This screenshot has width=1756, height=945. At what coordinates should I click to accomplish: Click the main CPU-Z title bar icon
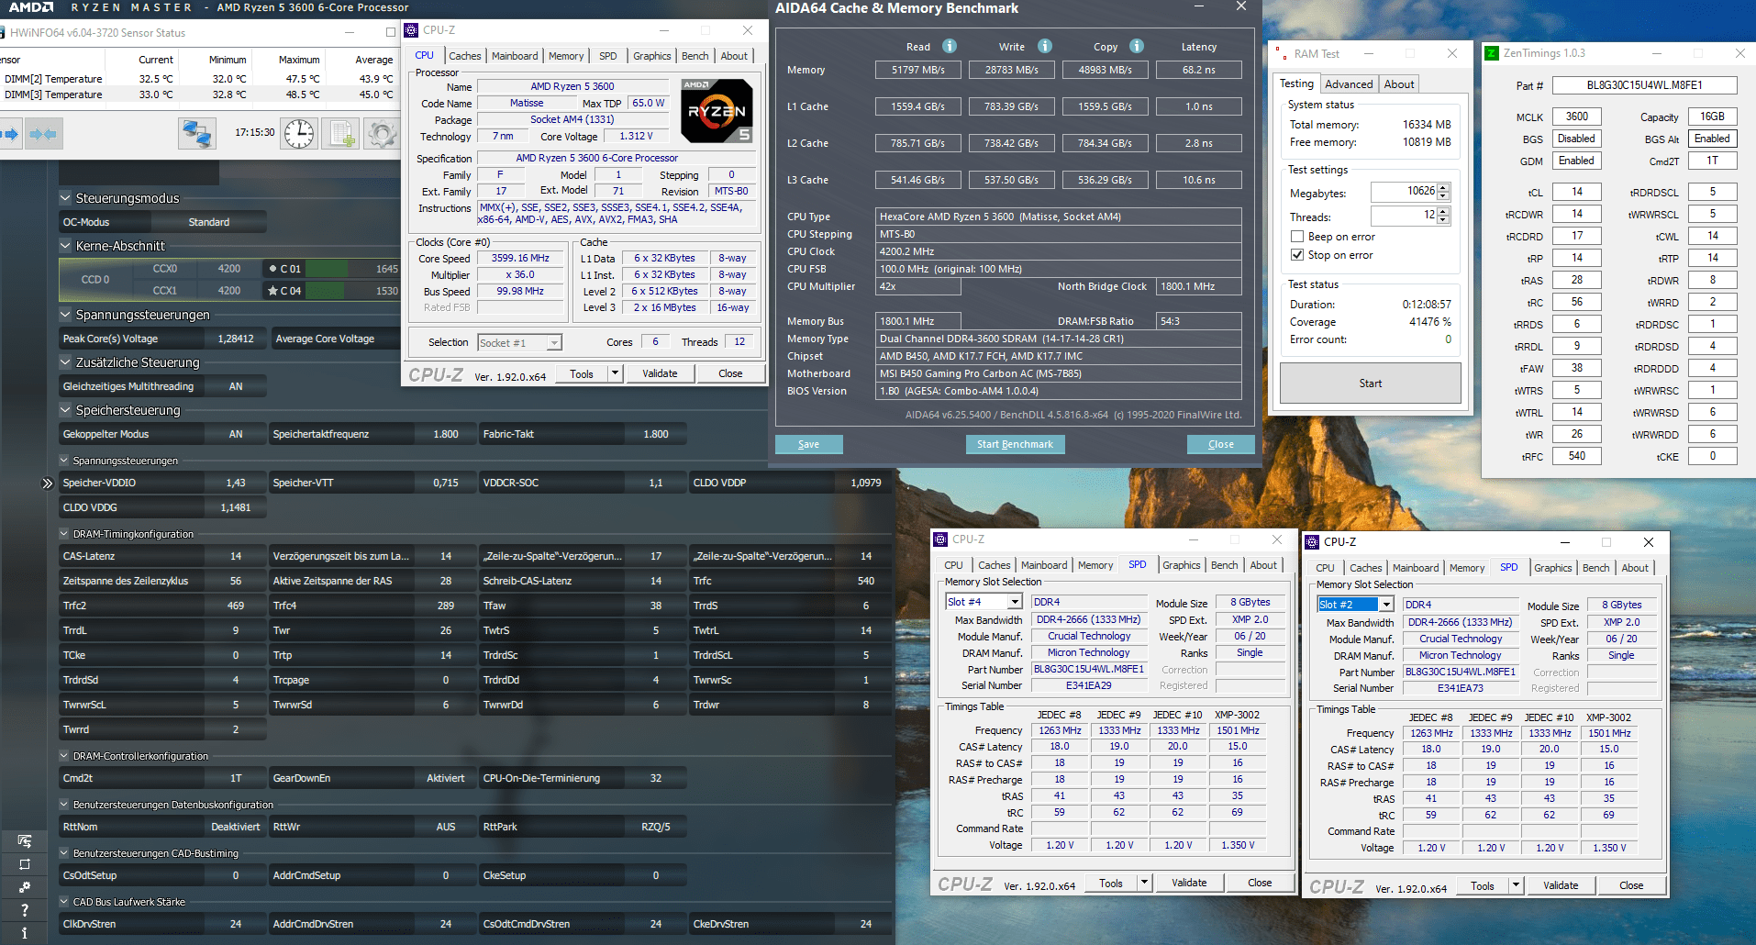[x=411, y=30]
